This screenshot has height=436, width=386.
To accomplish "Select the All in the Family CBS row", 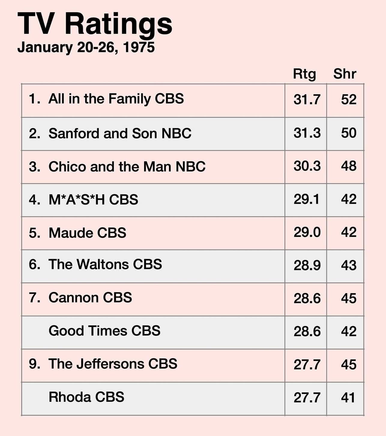I will [x=116, y=99].
